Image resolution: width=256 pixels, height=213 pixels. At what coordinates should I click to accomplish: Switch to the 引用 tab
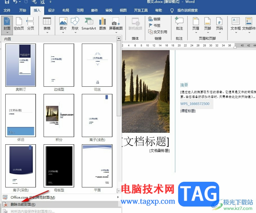coord(80,10)
